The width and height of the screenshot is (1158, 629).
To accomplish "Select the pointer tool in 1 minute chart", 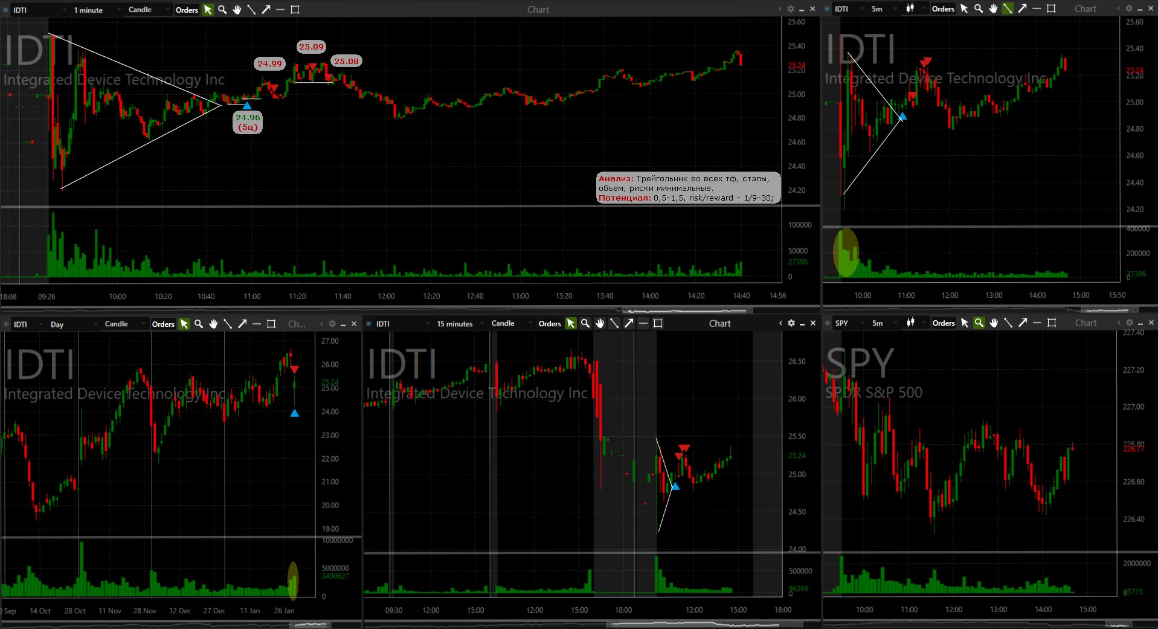I will point(208,10).
